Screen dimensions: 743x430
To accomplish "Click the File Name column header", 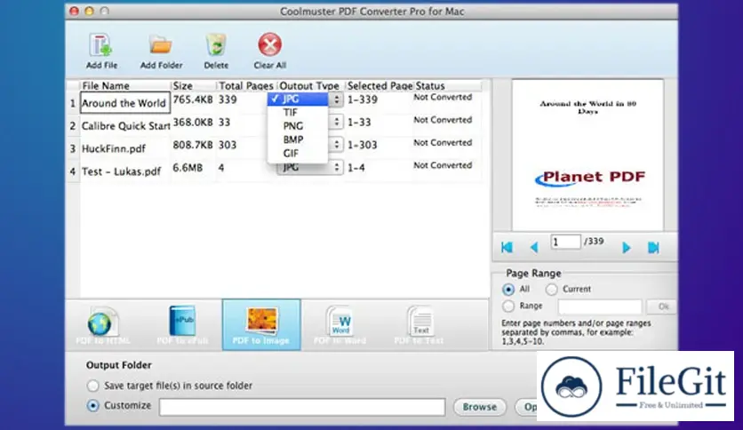I will [x=125, y=85].
